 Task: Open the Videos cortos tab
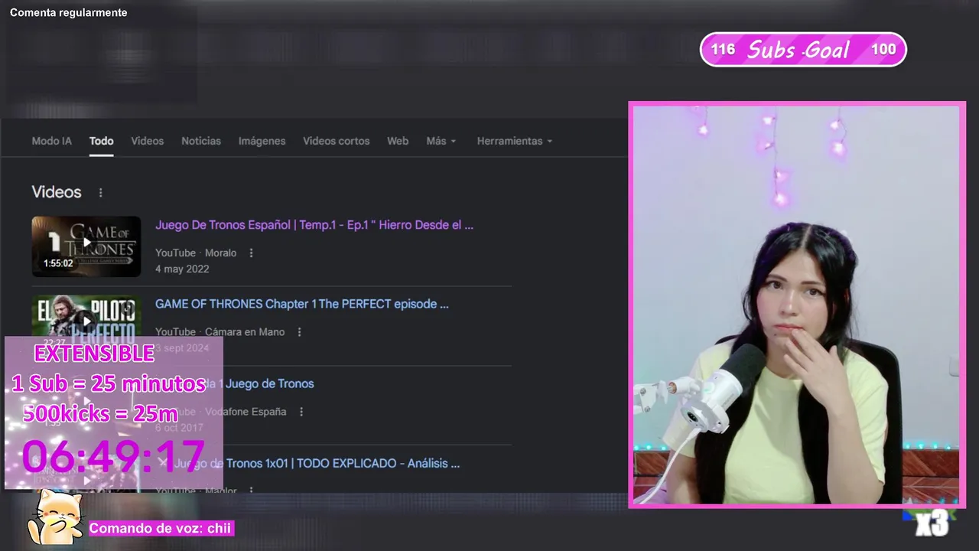336,141
